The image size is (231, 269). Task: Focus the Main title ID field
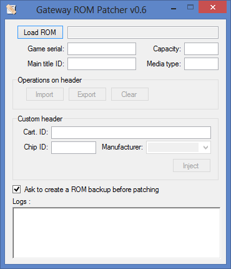click(102, 64)
